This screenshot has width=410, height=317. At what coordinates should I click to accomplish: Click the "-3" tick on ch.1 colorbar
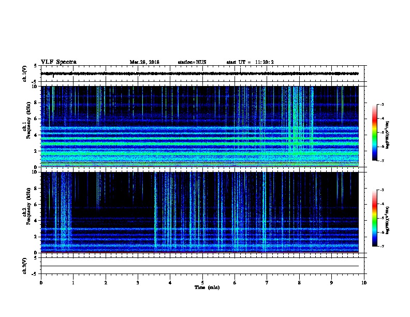point(382,105)
